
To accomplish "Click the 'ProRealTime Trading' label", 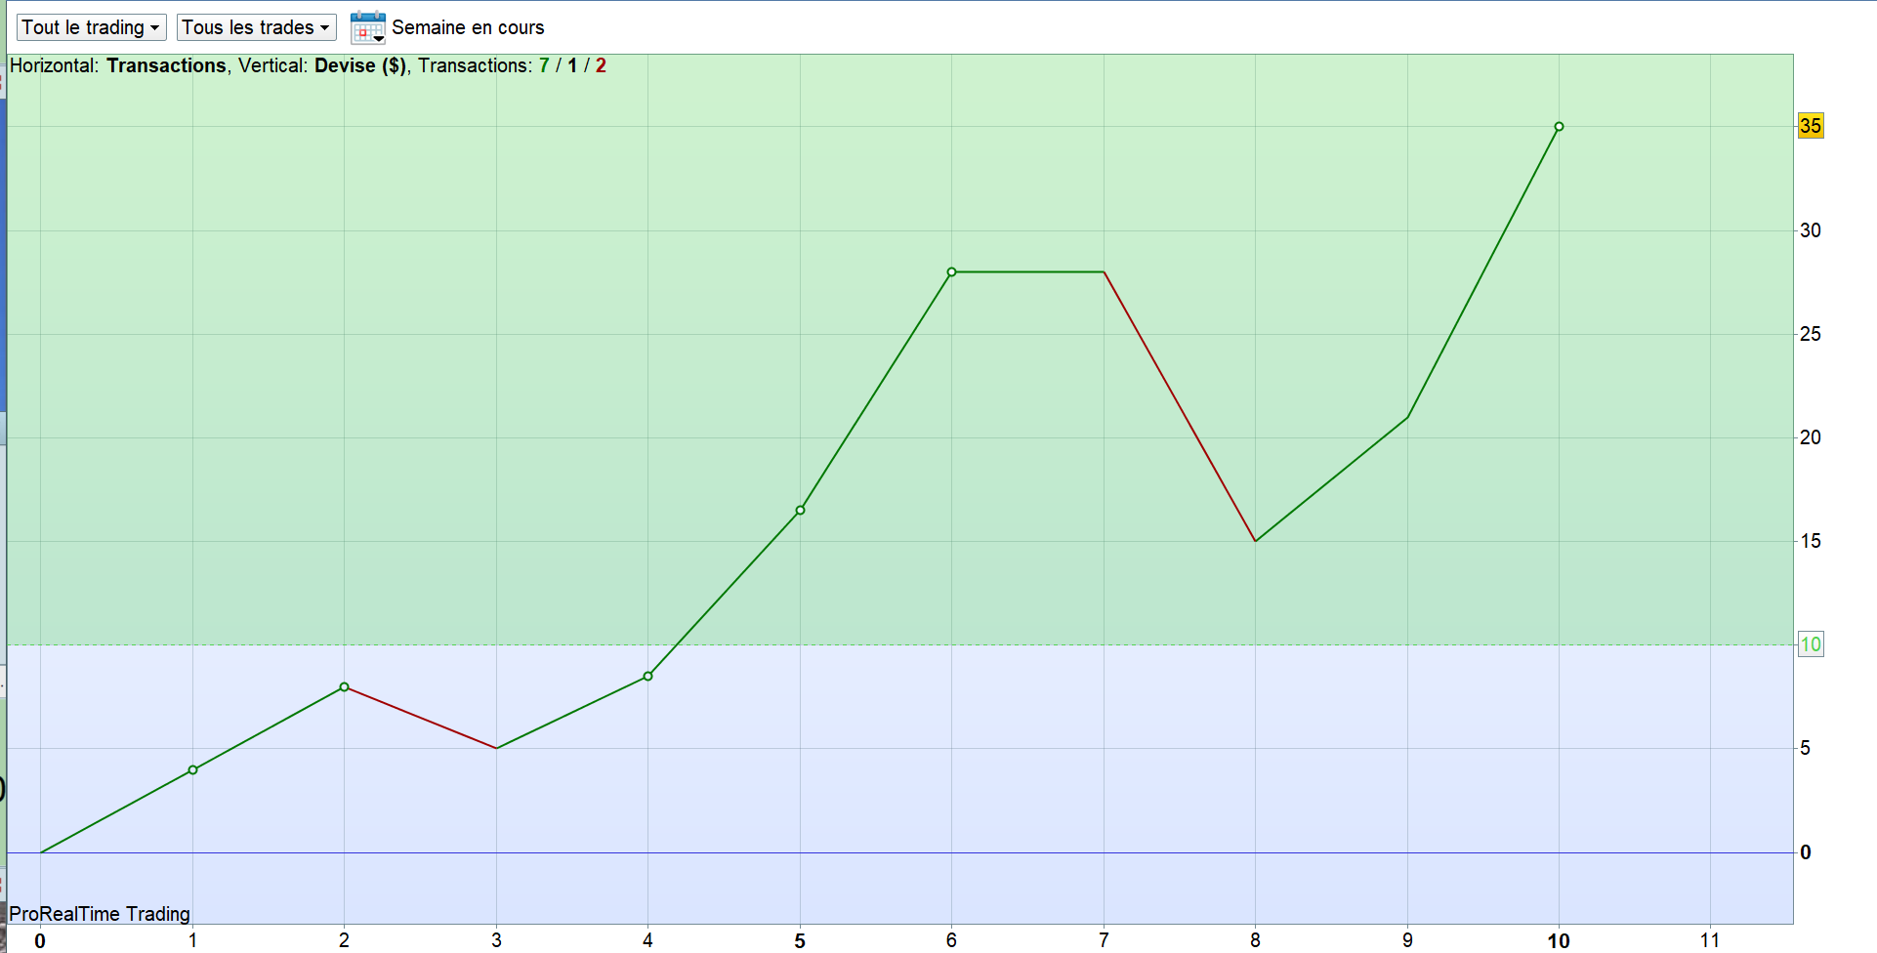I will [x=100, y=914].
